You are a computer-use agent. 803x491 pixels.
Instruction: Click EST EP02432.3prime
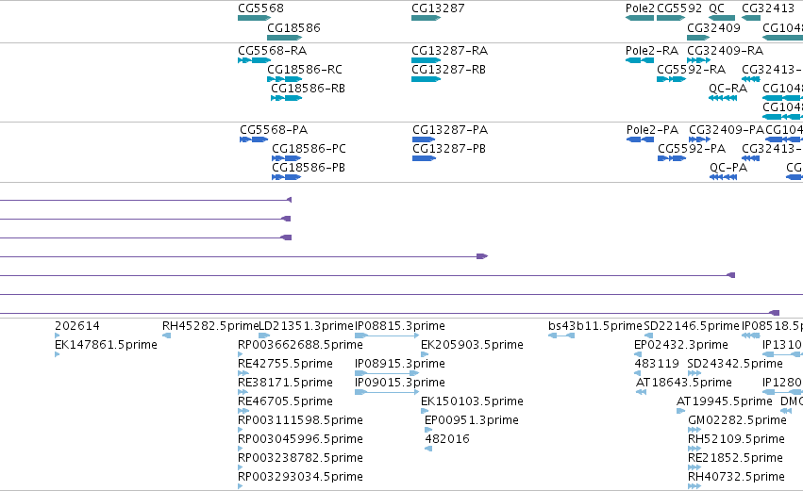pyautogui.click(x=681, y=345)
